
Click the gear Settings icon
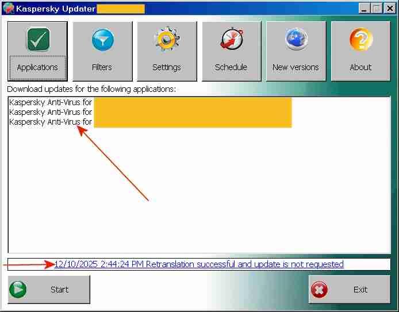tap(167, 40)
